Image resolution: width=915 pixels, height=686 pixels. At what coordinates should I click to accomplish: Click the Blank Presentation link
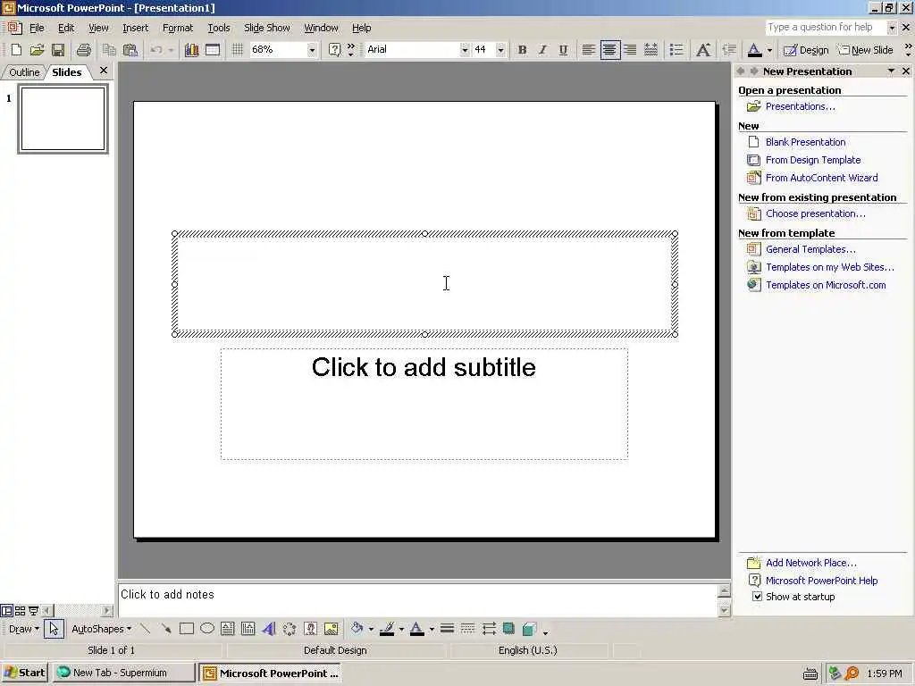tap(805, 142)
